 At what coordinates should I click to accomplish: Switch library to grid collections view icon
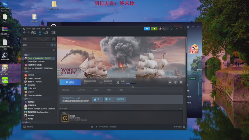(x=54, y=39)
